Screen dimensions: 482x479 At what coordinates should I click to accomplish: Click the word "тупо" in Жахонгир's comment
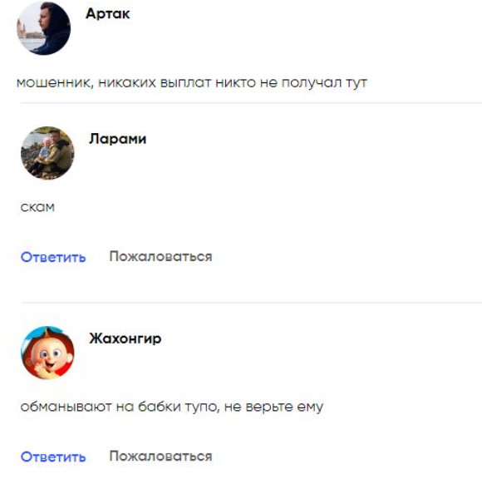tap(202, 407)
